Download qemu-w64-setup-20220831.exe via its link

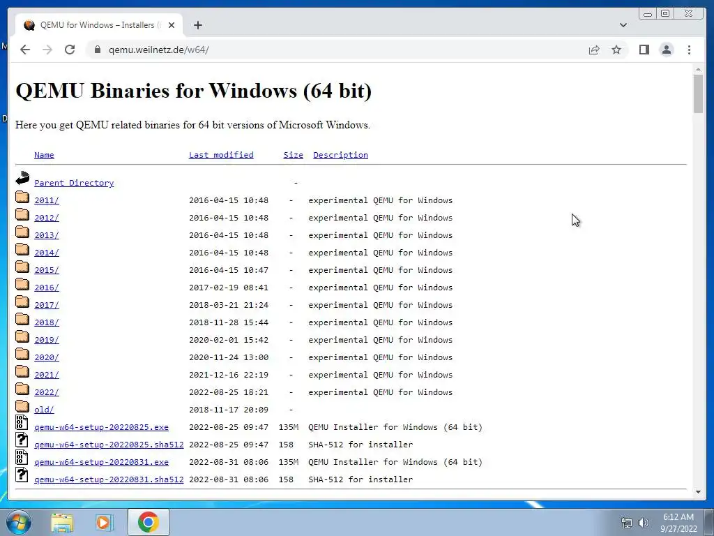coord(102,462)
